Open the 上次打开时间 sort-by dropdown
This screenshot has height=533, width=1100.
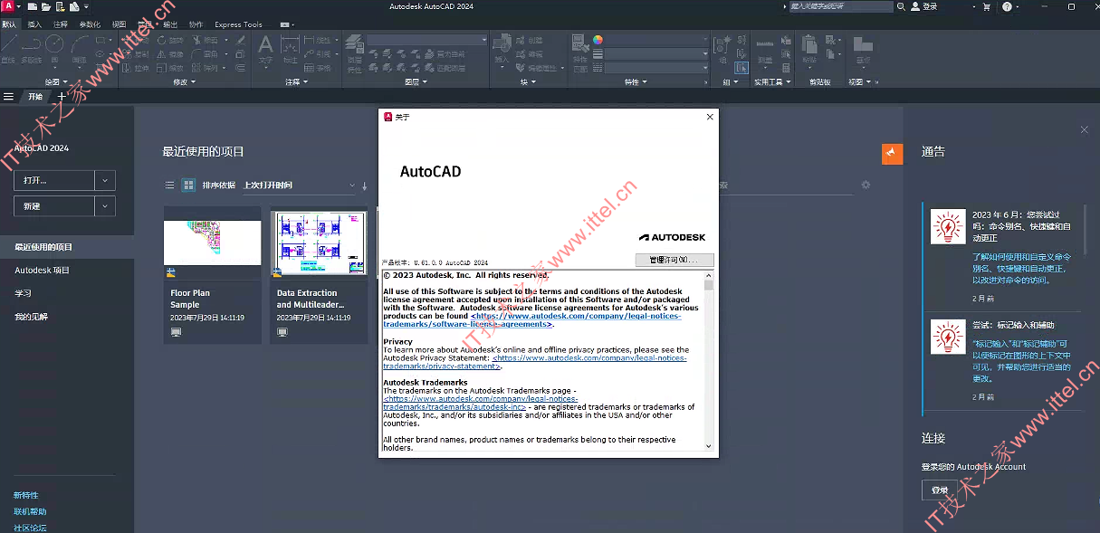point(300,186)
